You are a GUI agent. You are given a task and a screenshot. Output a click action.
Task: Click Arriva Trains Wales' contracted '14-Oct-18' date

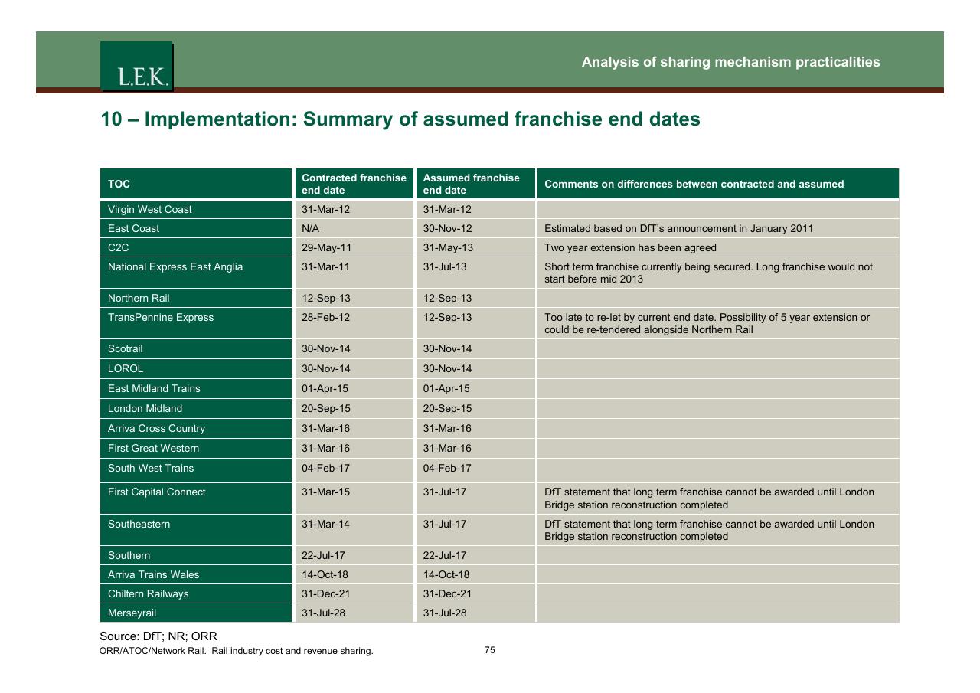tap(354, 574)
